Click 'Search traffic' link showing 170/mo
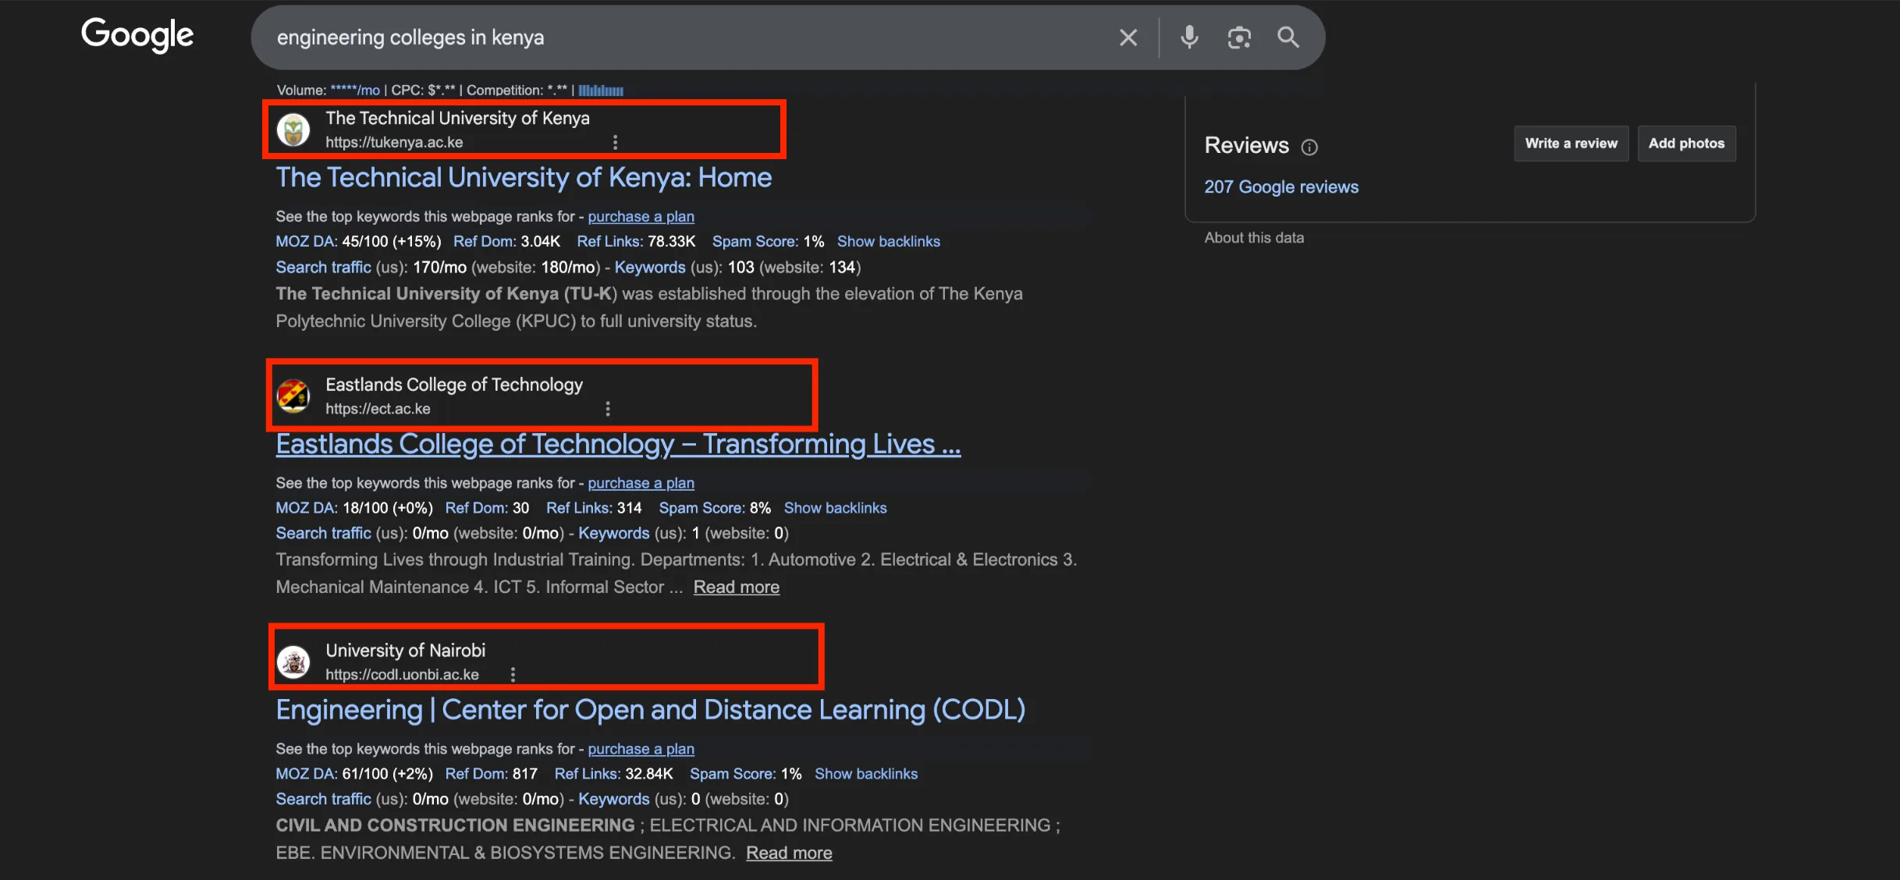This screenshot has height=880, width=1900. click(323, 268)
